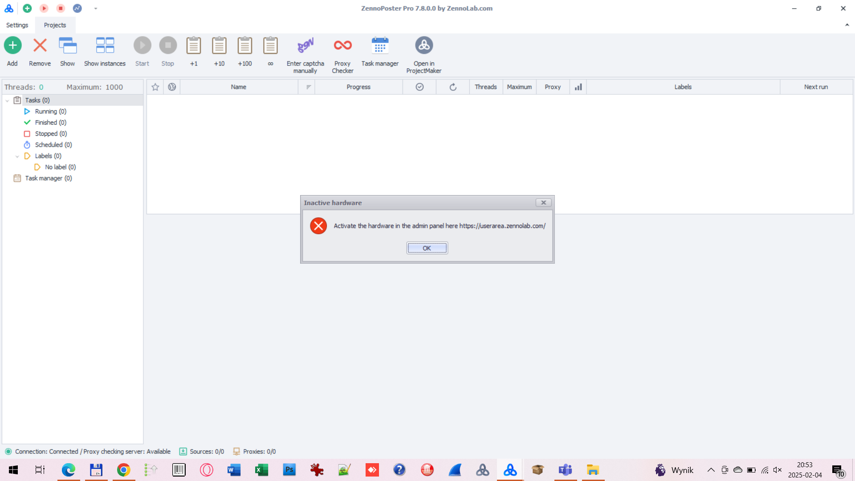The image size is (855, 481).
Task: Click the Threads: 0 counter
Action: 24,87
